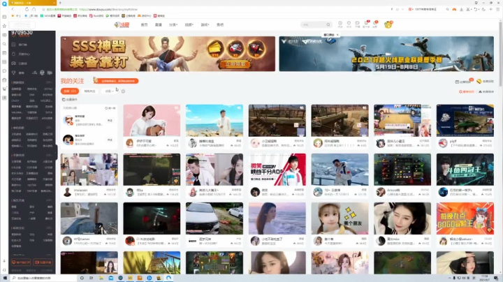This screenshot has width=503, height=282.
Task: Follow the first recommended streamer in sidebar card
Action: coord(110,121)
